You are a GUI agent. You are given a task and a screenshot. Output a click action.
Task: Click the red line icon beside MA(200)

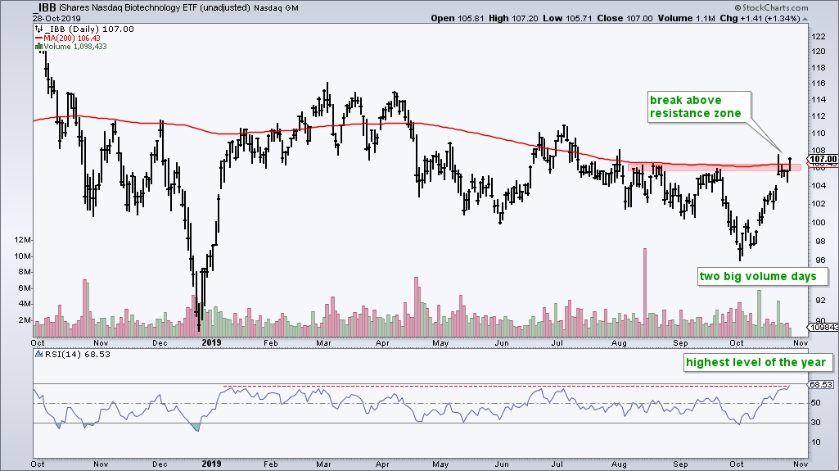(x=38, y=38)
